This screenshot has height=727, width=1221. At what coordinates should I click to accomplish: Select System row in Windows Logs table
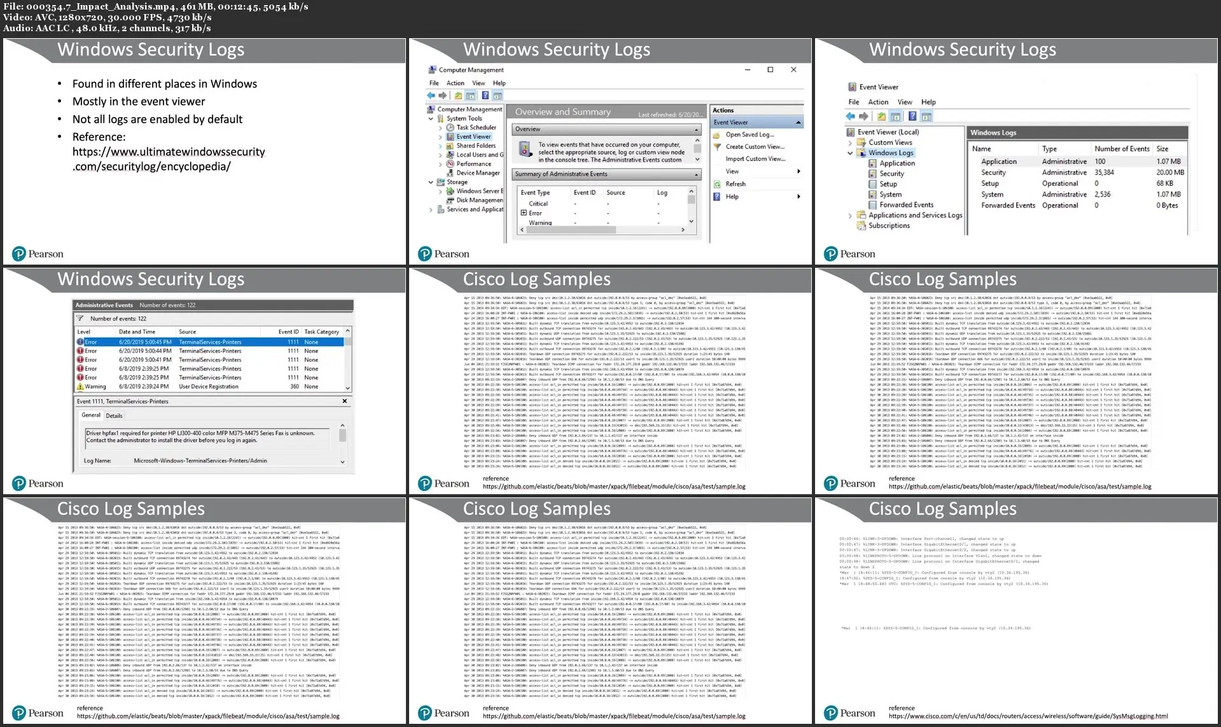click(1078, 194)
